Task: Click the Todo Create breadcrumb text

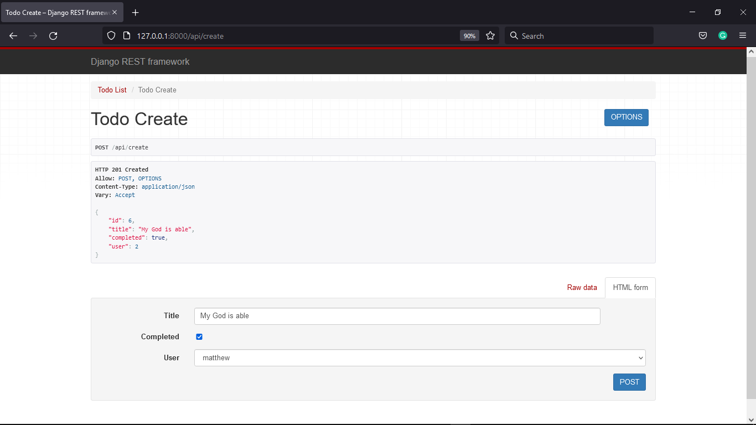Action: (x=157, y=90)
